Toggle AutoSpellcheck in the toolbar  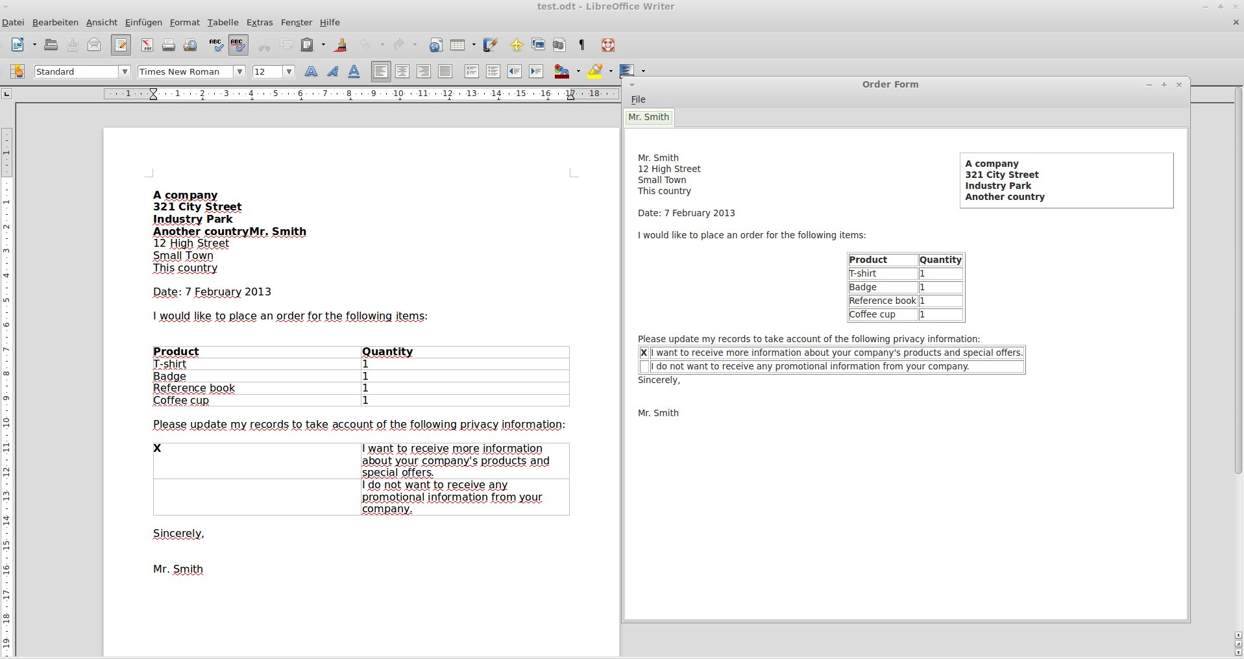[x=238, y=45]
